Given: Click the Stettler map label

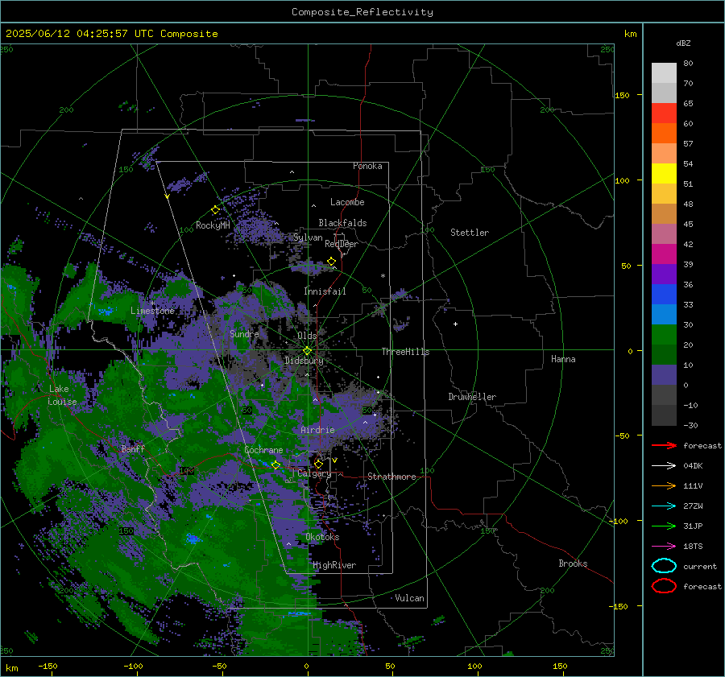Looking at the screenshot, I should (470, 233).
